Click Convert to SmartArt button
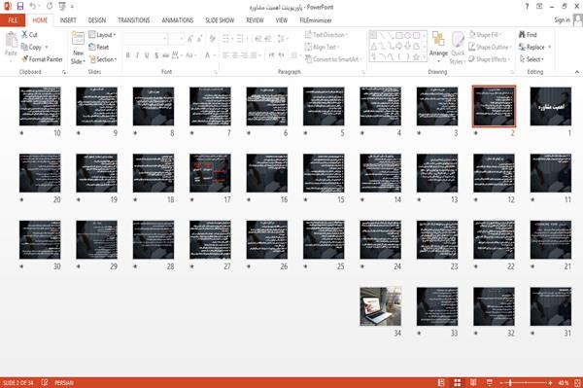The width and height of the screenshot is (583, 388). [333, 59]
